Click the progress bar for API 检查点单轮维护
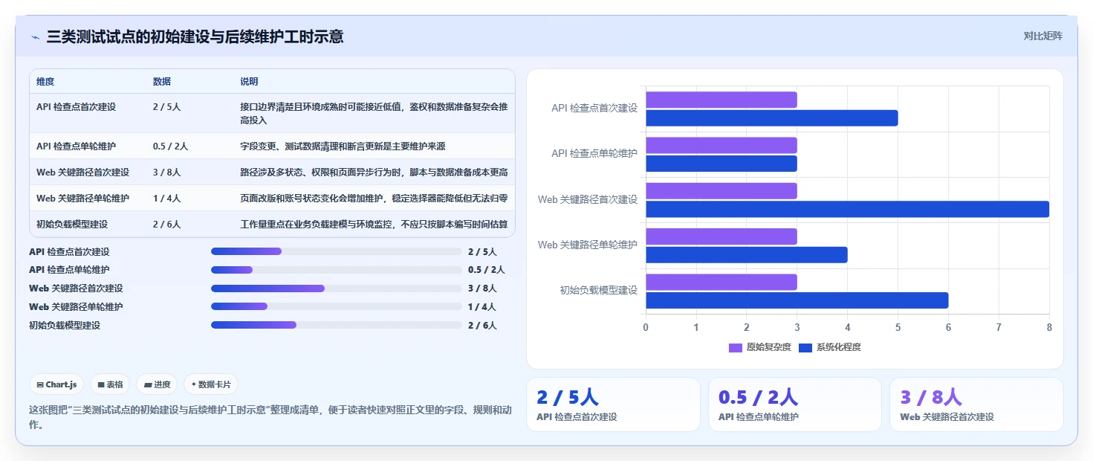1093x461 pixels. point(337,270)
